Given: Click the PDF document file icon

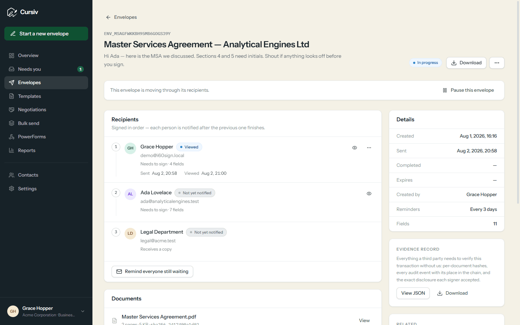Looking at the screenshot, I should click(x=114, y=321).
